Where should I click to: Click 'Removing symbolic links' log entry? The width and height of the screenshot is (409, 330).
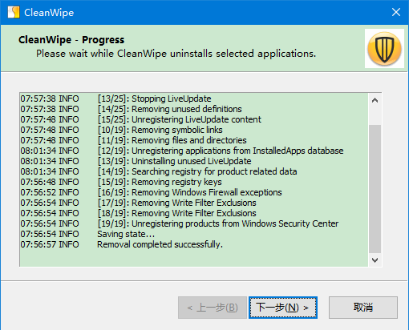[121, 130]
